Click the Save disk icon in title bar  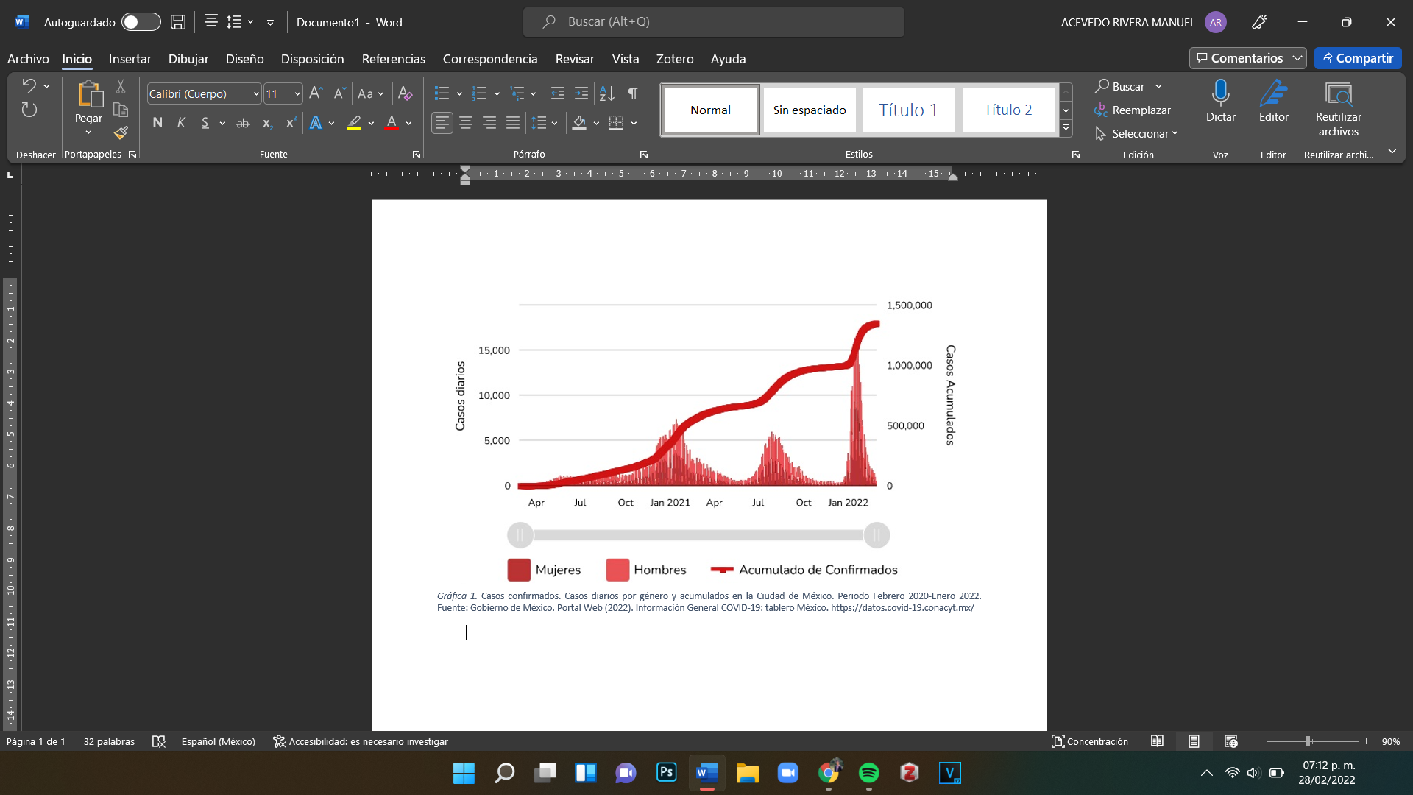[178, 22]
